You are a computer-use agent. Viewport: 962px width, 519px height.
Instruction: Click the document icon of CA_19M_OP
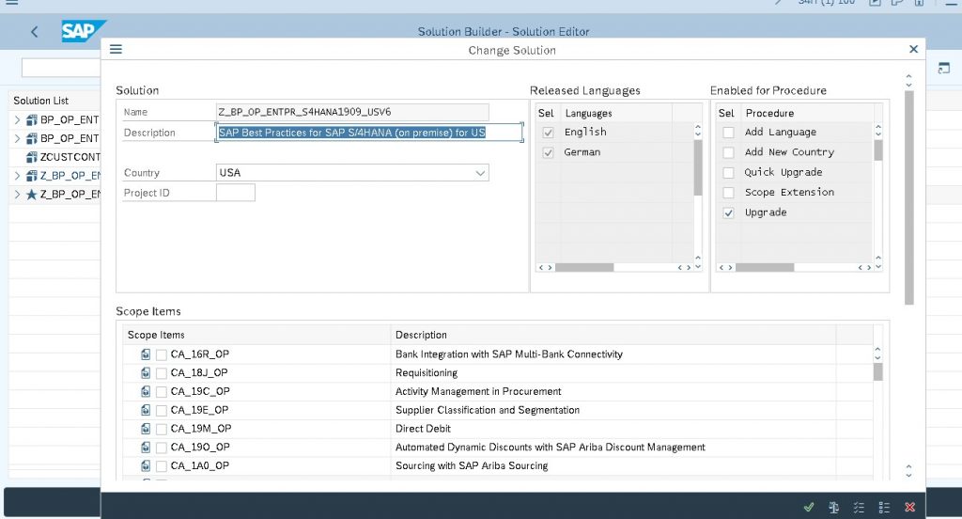click(146, 428)
